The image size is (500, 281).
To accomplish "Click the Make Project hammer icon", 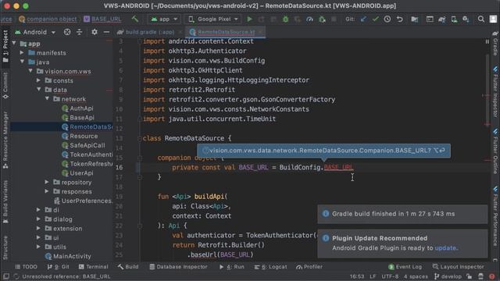I will tap(135, 19).
